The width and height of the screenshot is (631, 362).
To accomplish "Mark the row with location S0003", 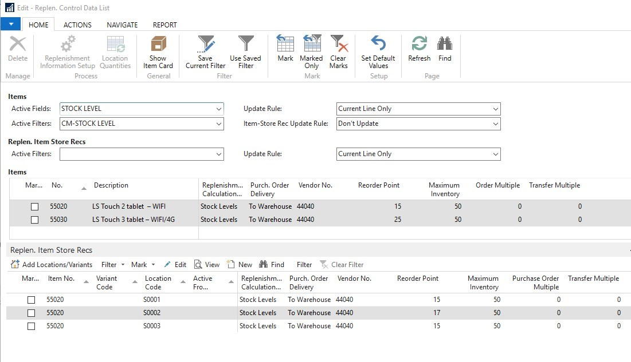I will 32,326.
